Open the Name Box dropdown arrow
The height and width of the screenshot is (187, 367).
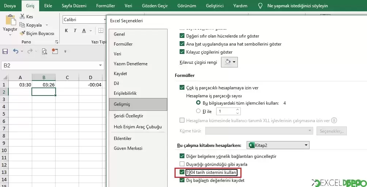101,66
